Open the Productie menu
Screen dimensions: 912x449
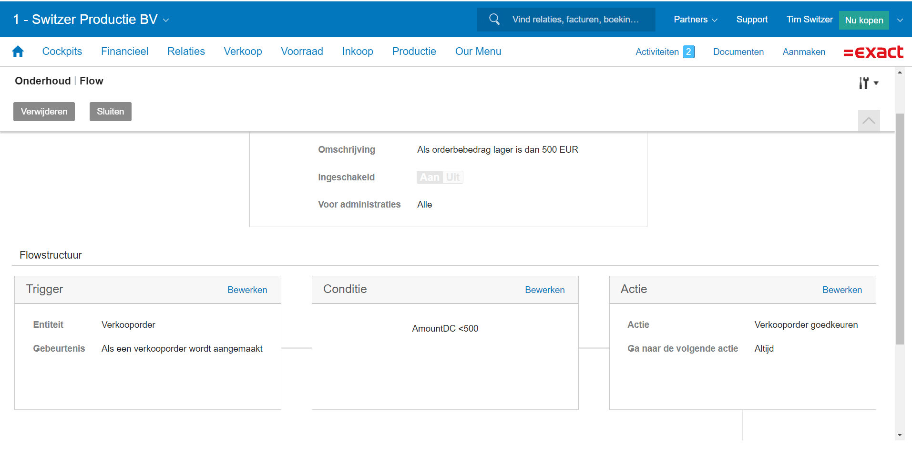(x=414, y=52)
